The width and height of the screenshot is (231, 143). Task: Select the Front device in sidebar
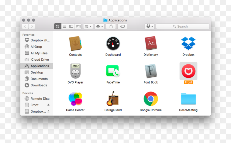[x=34, y=105]
